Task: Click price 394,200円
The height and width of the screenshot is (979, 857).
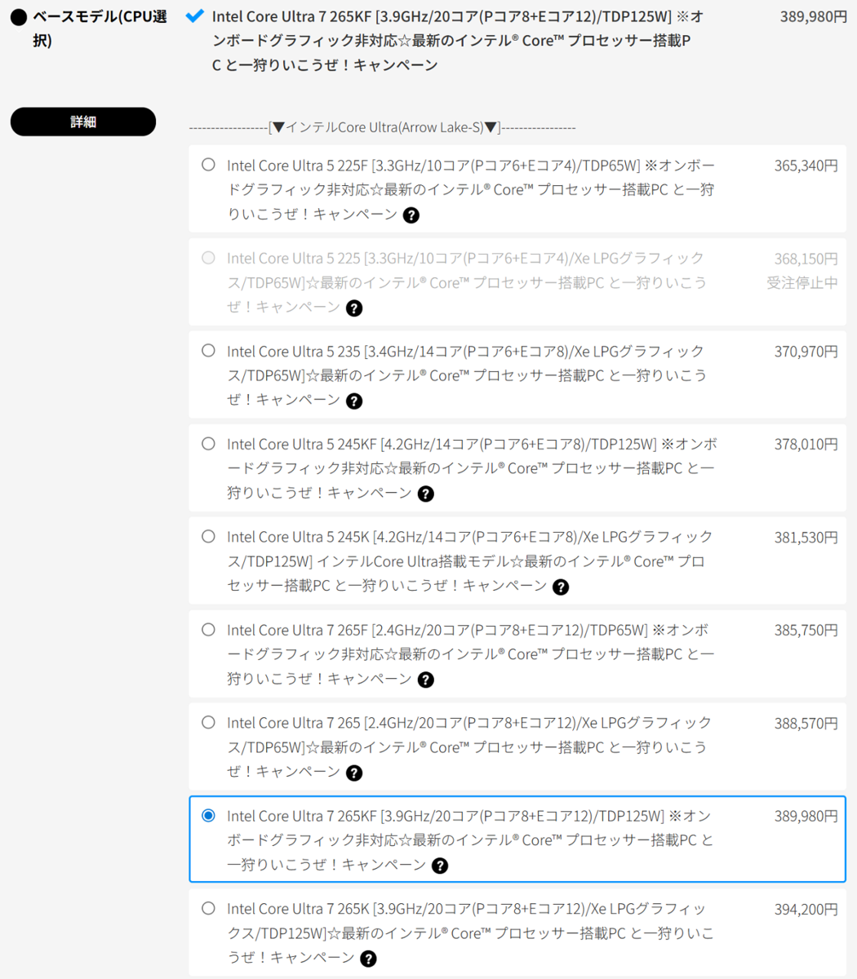Action: (x=806, y=910)
